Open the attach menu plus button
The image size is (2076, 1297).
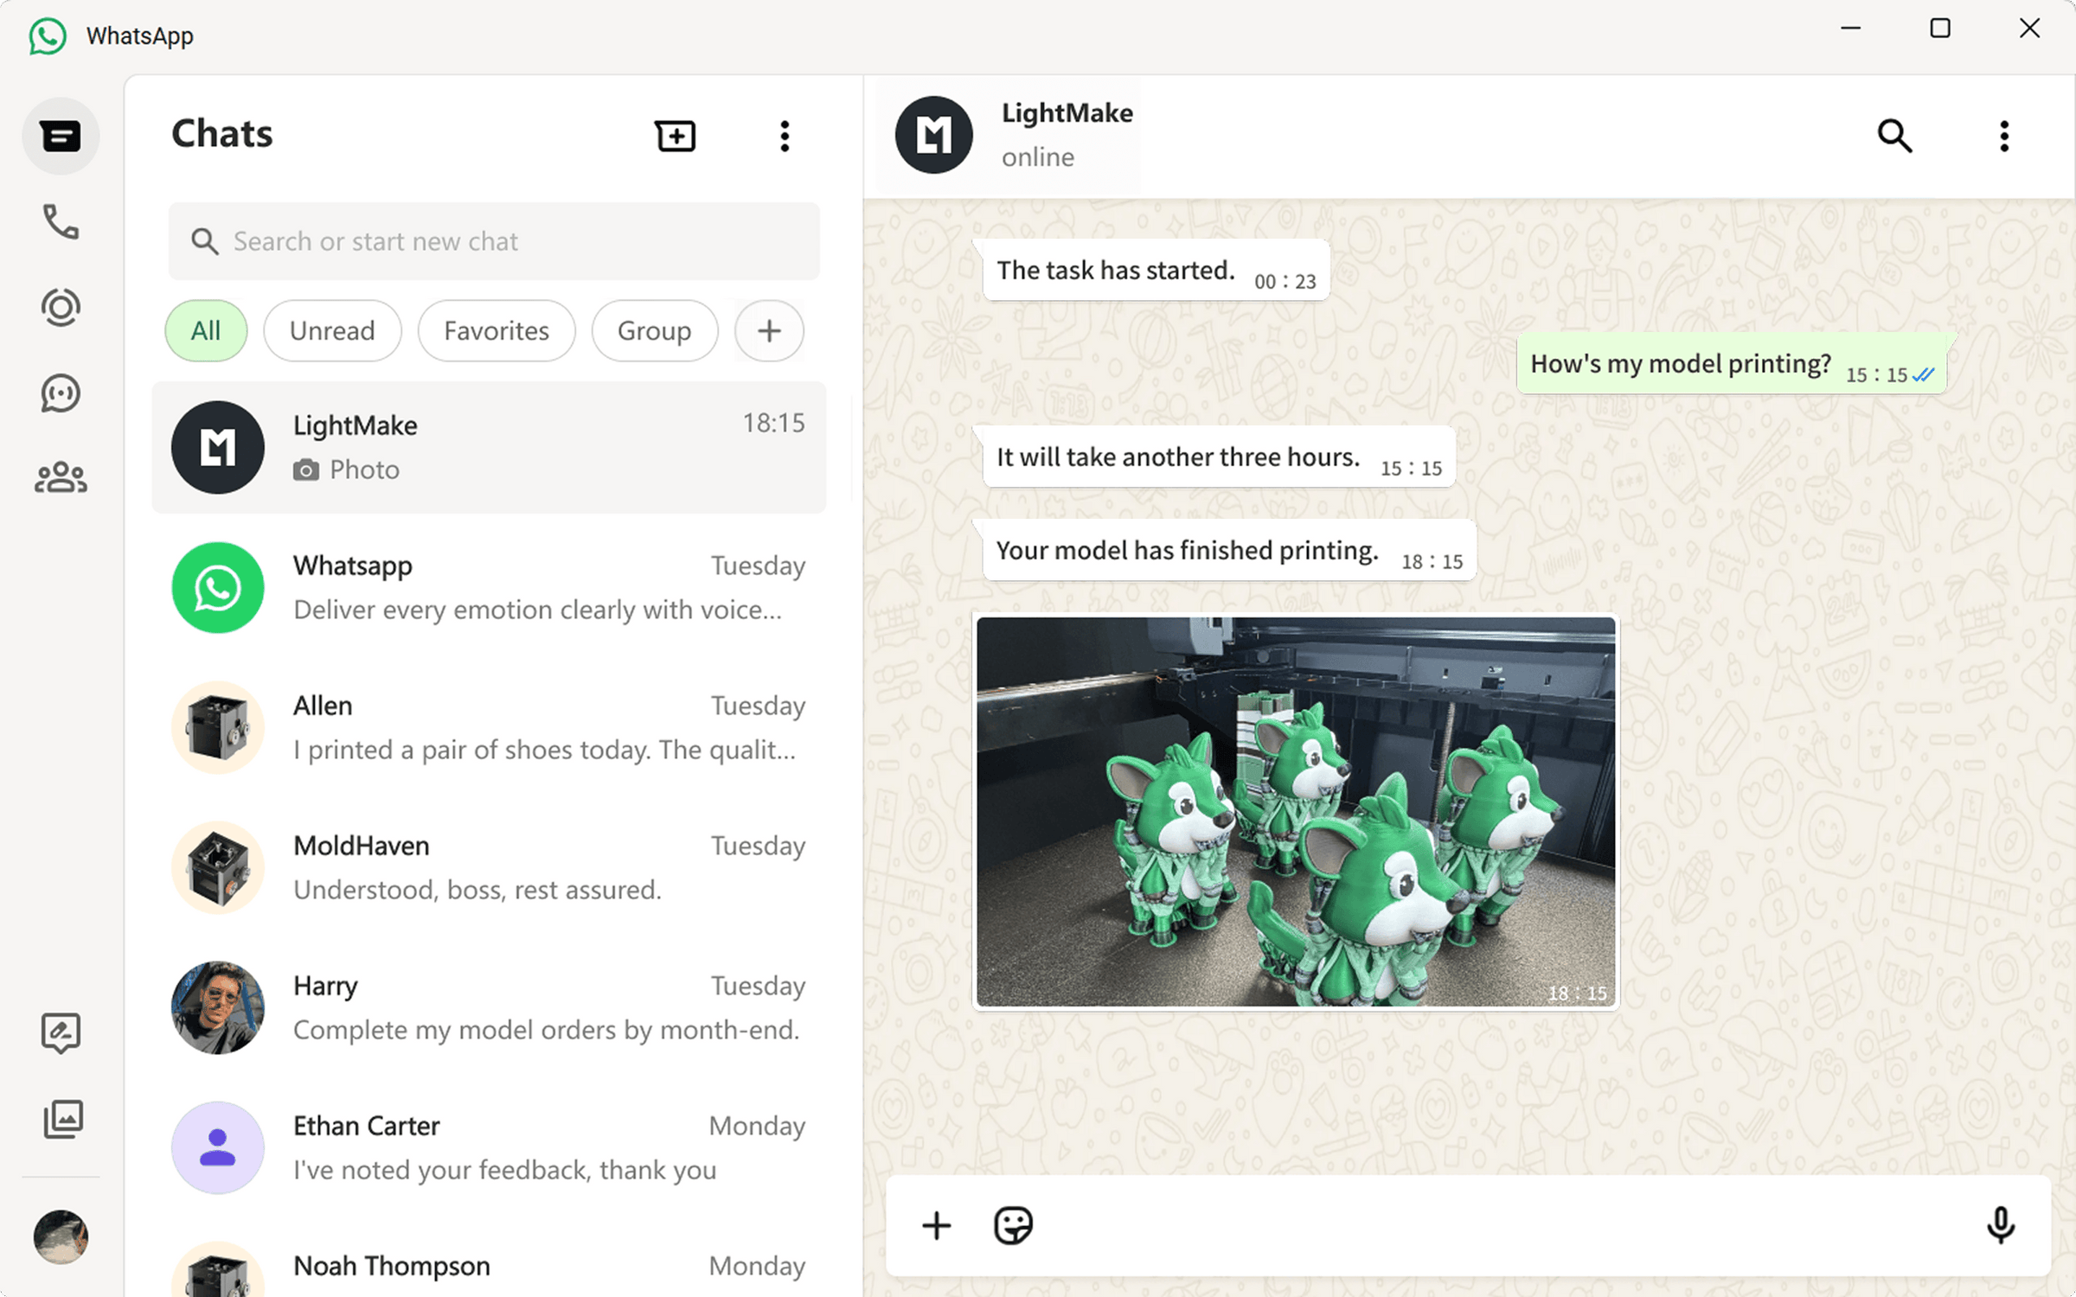(936, 1225)
